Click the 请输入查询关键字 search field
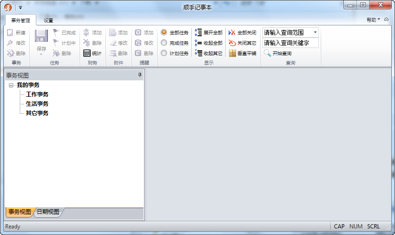395x235 pixels. click(291, 43)
